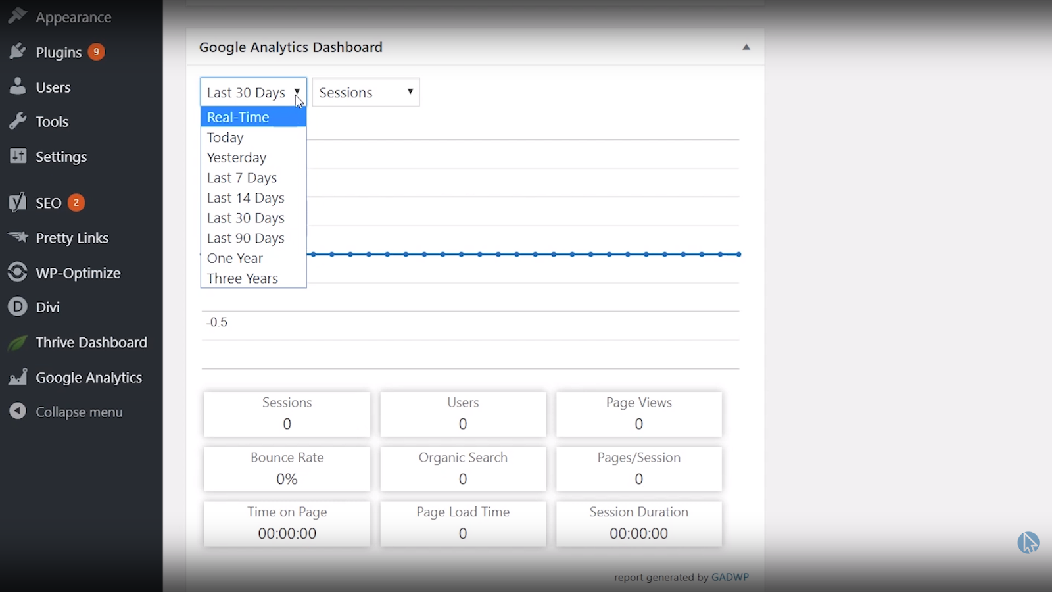
Task: Click the Users person icon
Action: 18,86
